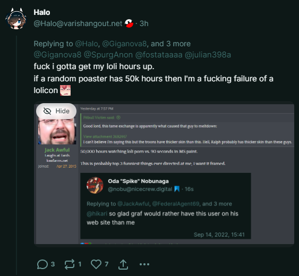The width and height of the screenshot is (299, 276).
Task: Open the @Giganova8 mention in the post body
Action: tap(57, 55)
